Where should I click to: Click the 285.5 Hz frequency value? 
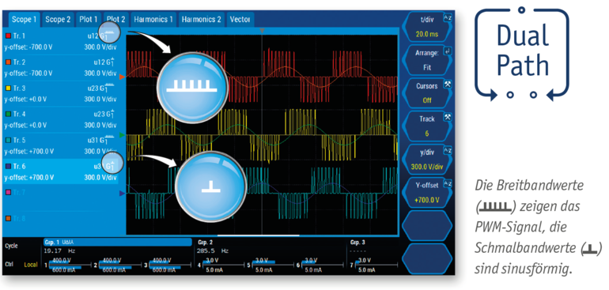(x=214, y=250)
